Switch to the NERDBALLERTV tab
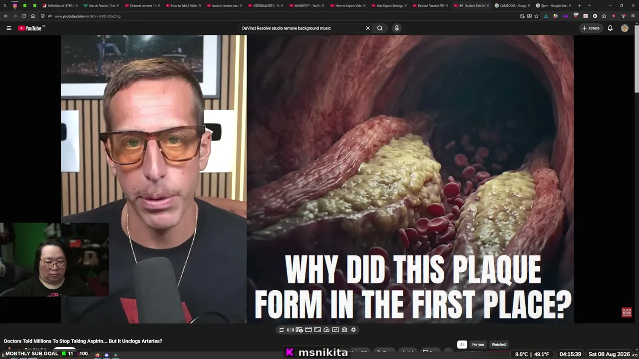The width and height of the screenshot is (639, 359). tap(266, 5)
